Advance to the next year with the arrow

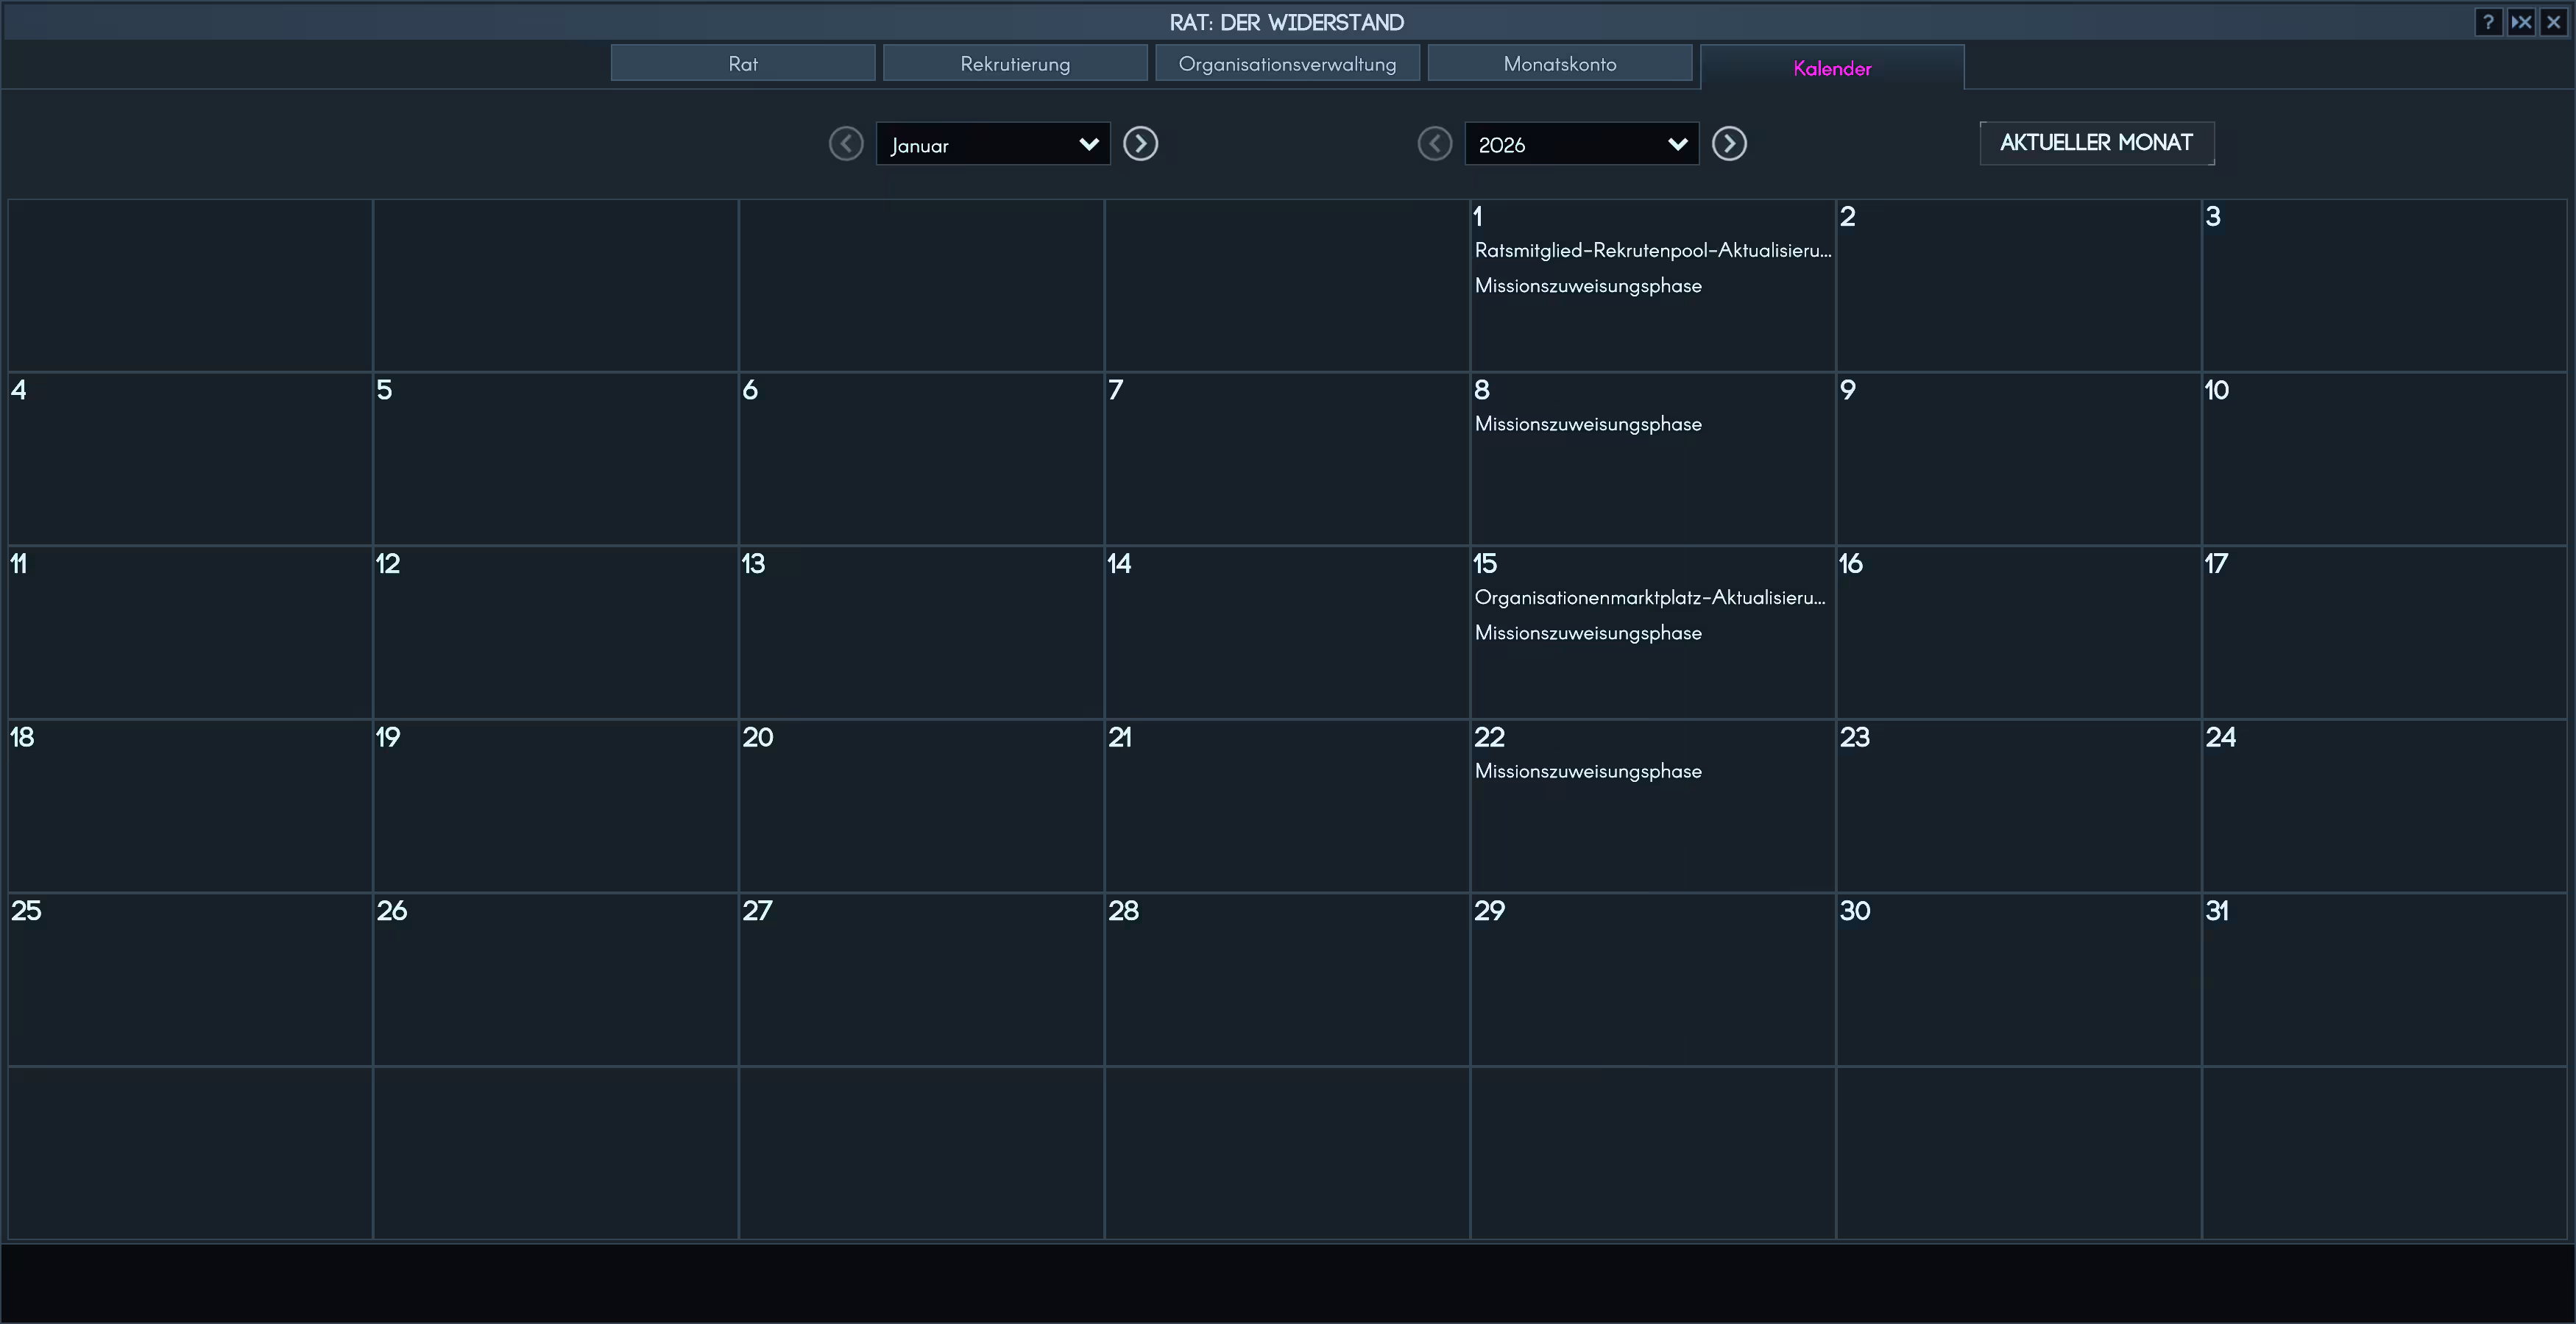click(1729, 144)
